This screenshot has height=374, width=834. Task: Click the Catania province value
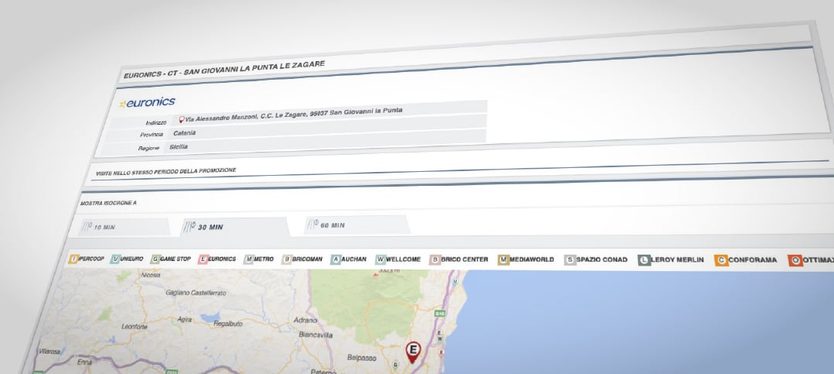(185, 133)
